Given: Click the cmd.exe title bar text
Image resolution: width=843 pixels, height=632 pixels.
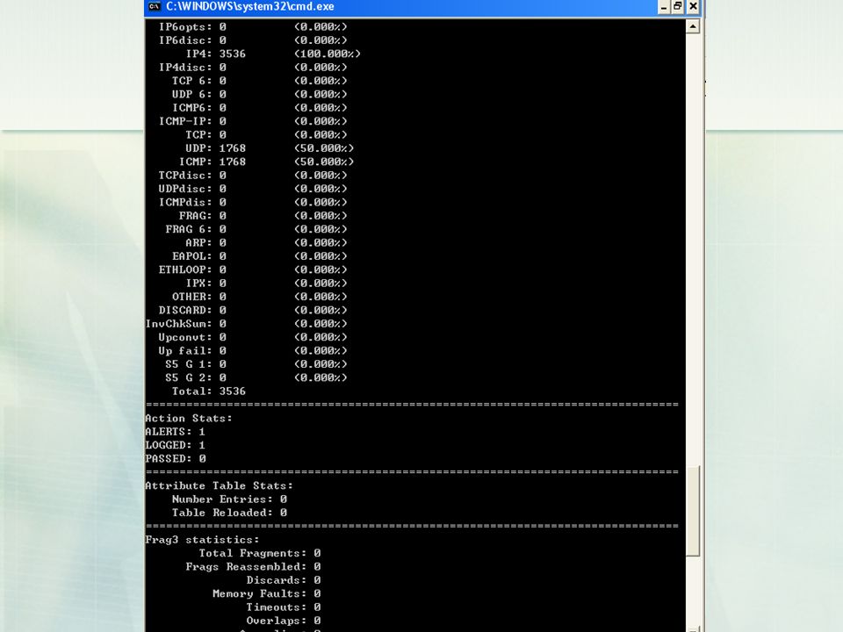Looking at the screenshot, I should tap(250, 6).
